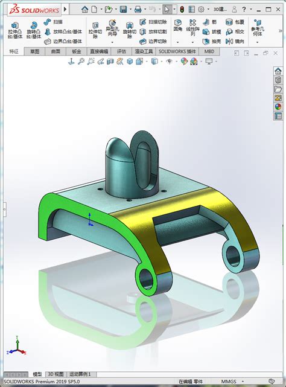Create a new document
The width and height of the screenshot is (286, 387).
click(x=94, y=10)
